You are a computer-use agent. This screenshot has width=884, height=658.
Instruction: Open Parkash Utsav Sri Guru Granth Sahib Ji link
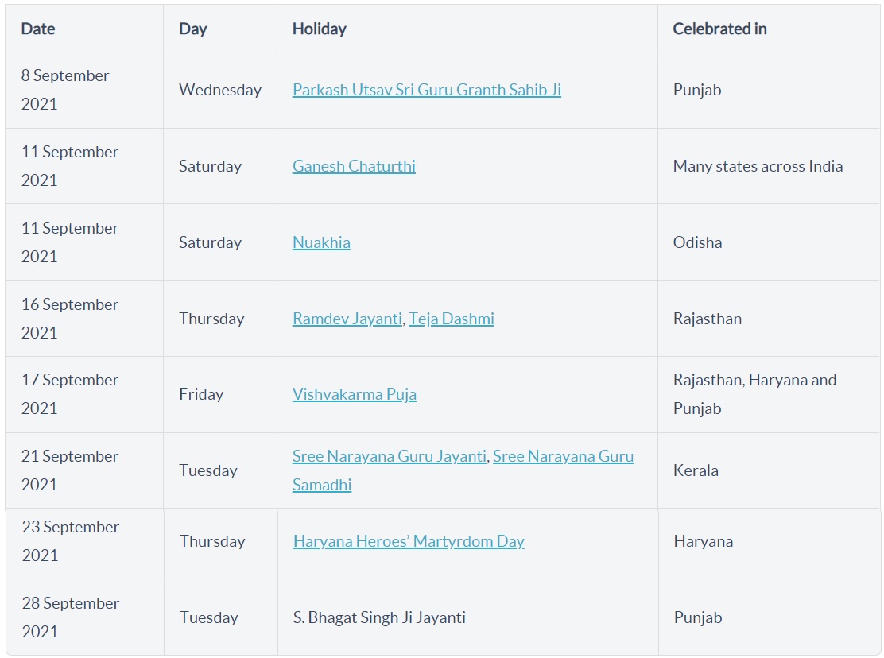[426, 90]
